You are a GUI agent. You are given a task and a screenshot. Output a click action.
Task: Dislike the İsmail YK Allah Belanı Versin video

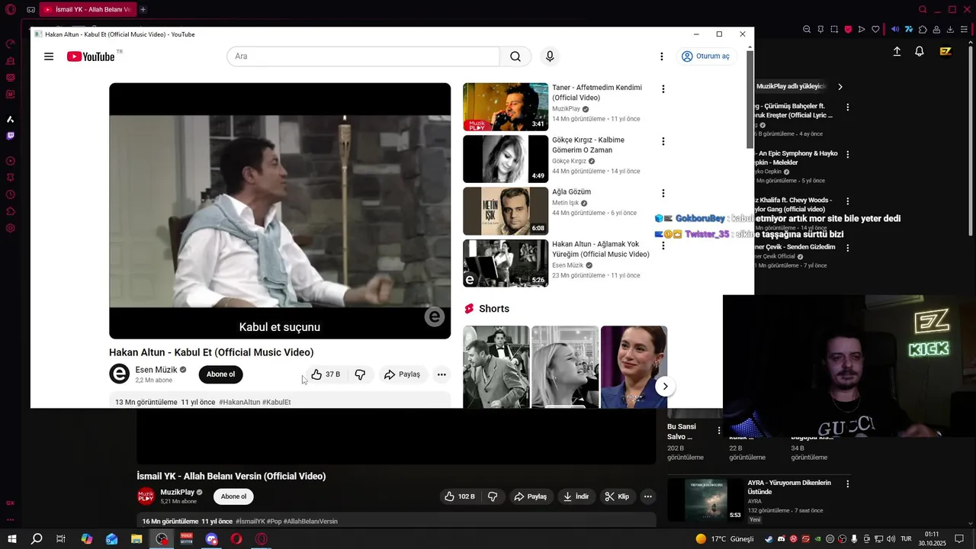pyautogui.click(x=493, y=496)
